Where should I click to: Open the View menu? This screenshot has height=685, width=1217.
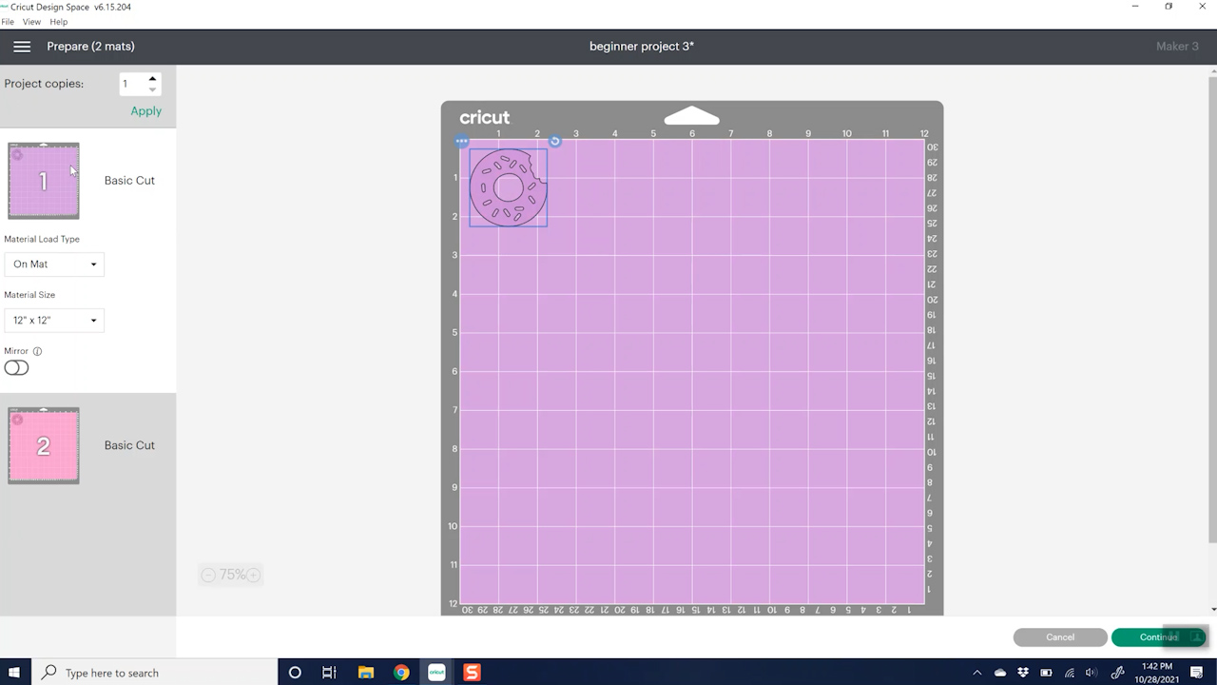pyautogui.click(x=31, y=22)
